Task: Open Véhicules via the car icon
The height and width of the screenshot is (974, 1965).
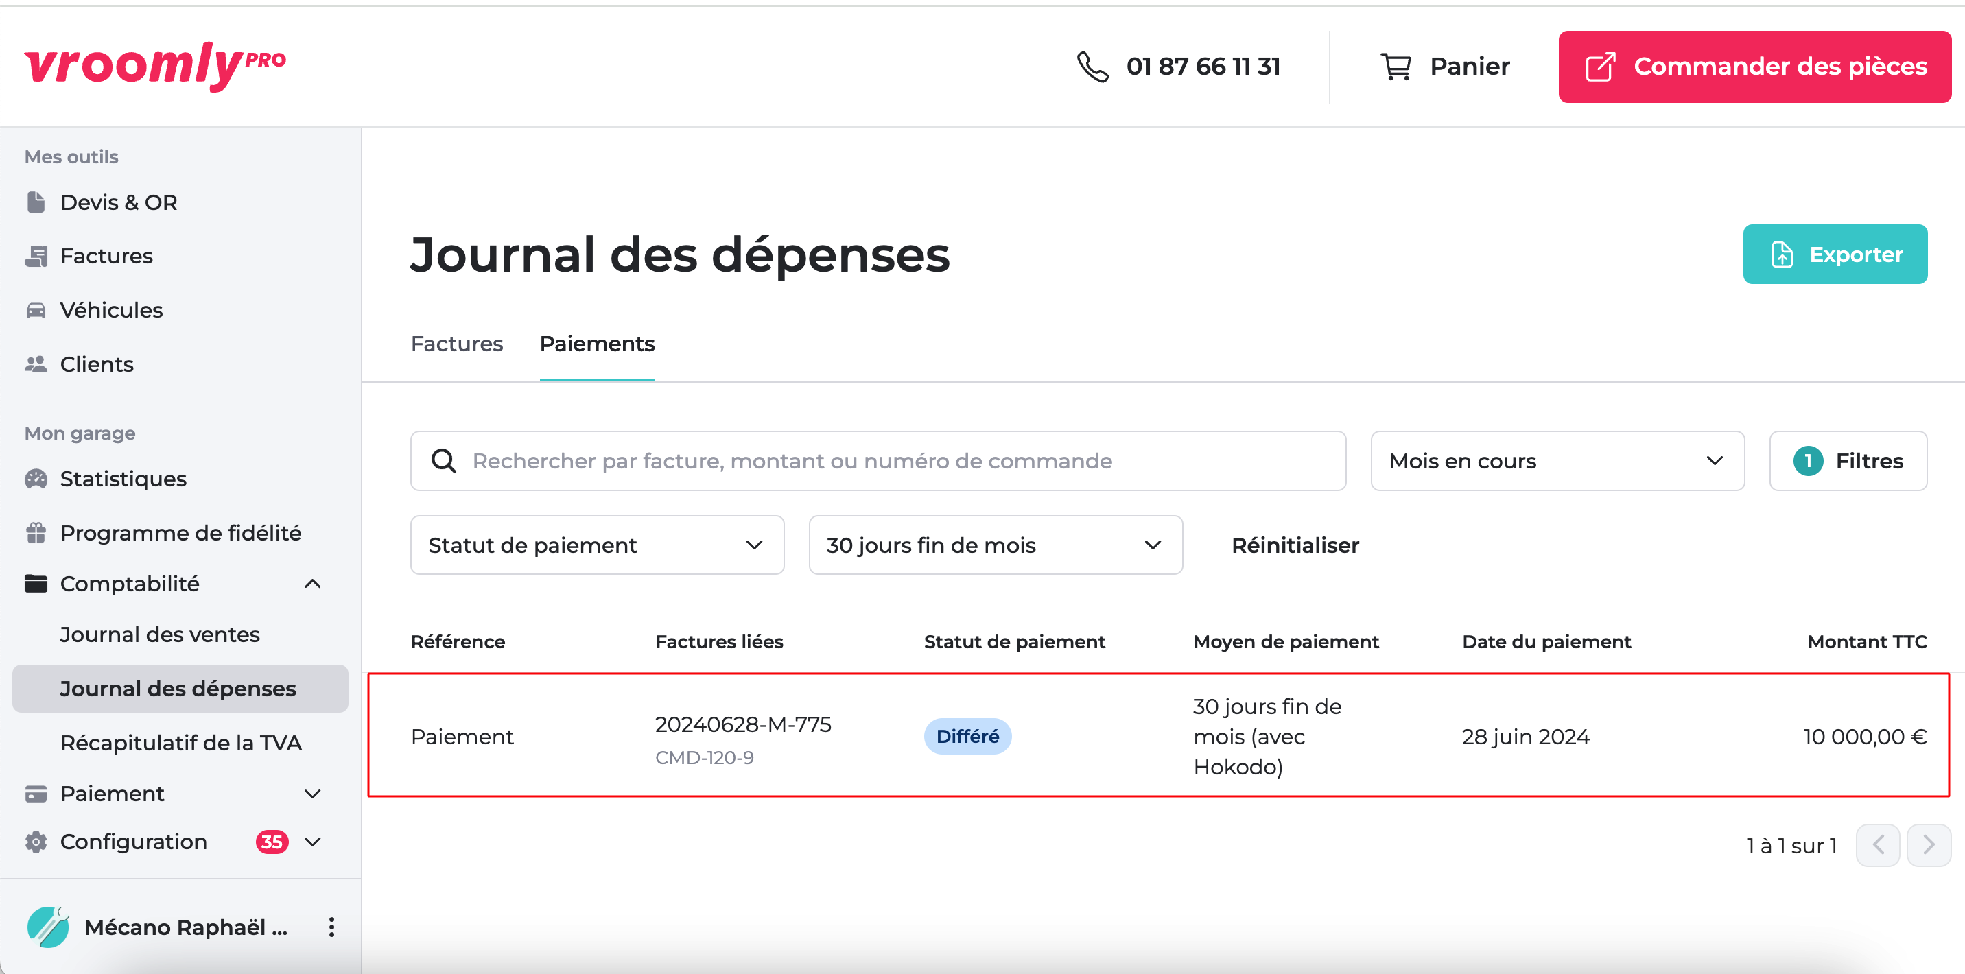Action: click(x=36, y=311)
